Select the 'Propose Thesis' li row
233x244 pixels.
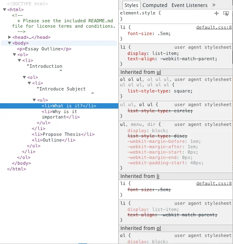(63, 134)
